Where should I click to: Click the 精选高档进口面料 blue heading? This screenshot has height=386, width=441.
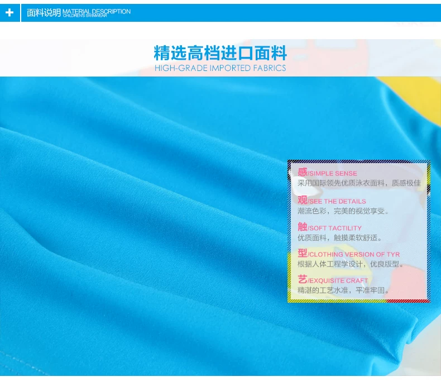[x=220, y=53]
